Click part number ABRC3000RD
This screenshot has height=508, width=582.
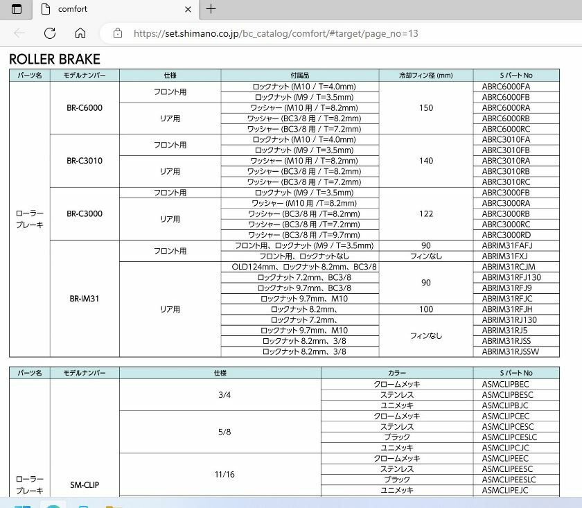click(x=506, y=235)
